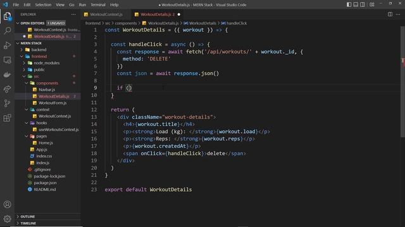Open the Run menu
The image size is (405, 227).
[82, 4]
